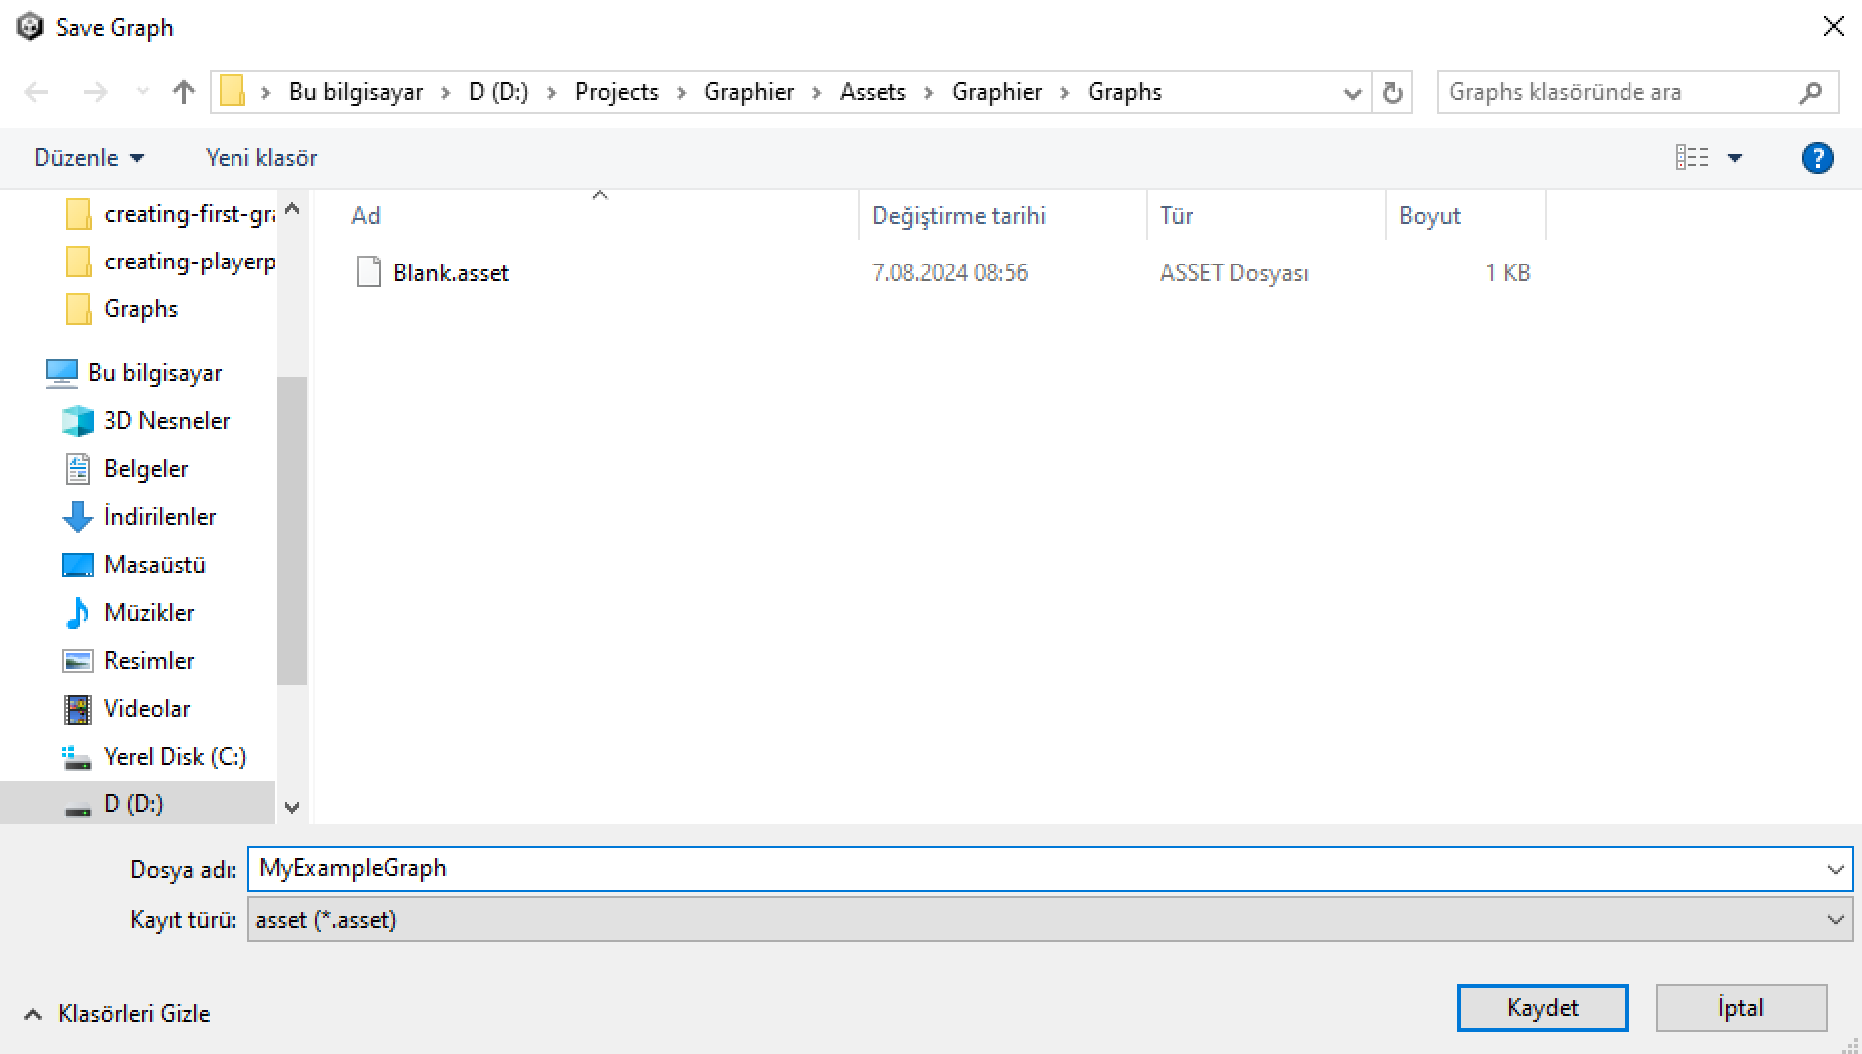Viewport: 1862px width, 1054px height.
Task: Click the Up one level arrow icon
Action: point(183,93)
